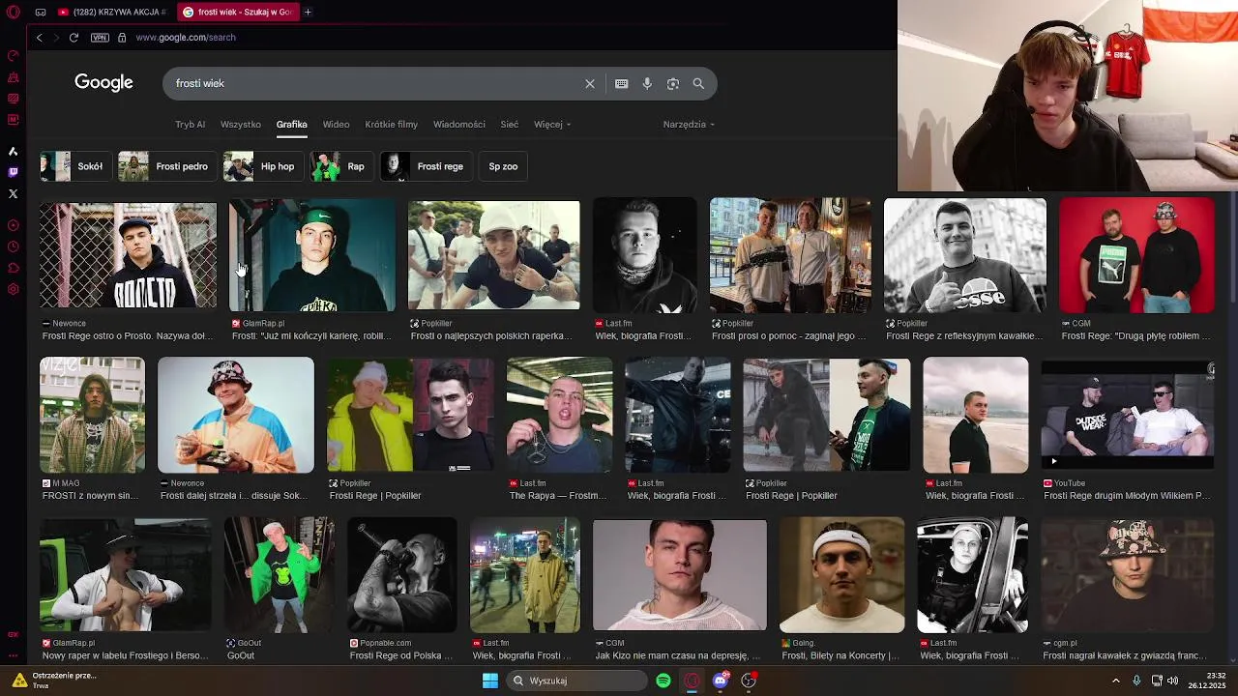Click the address bar URL
Image resolution: width=1238 pixels, height=696 pixels.
click(186, 38)
